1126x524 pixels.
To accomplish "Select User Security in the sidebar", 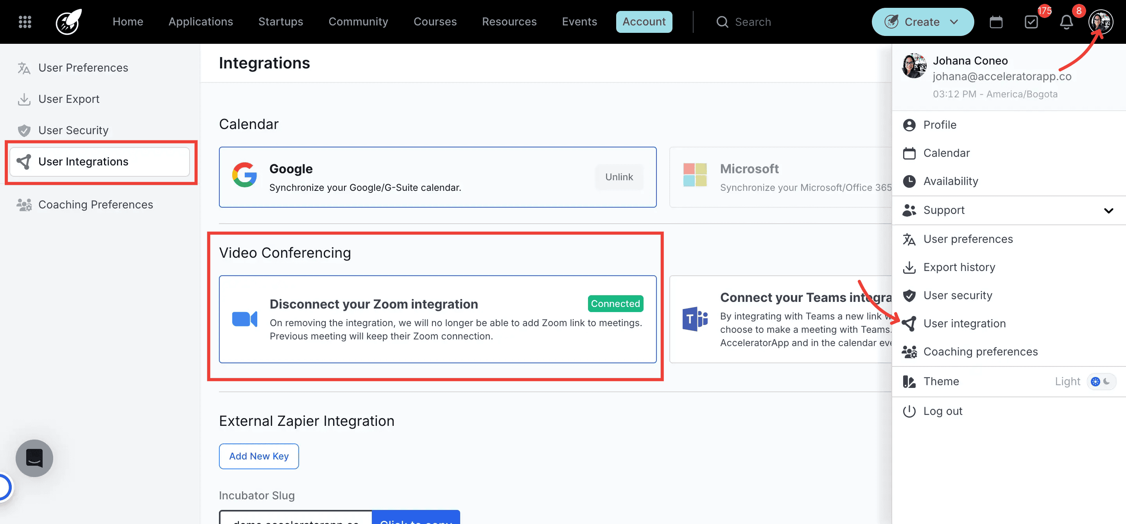I will click(x=74, y=130).
